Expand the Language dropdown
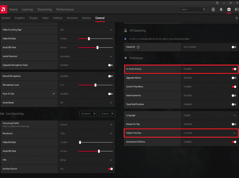This screenshot has height=178, width=239. pos(234,115)
